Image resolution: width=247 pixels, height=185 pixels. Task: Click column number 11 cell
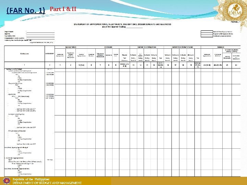tap(133, 65)
